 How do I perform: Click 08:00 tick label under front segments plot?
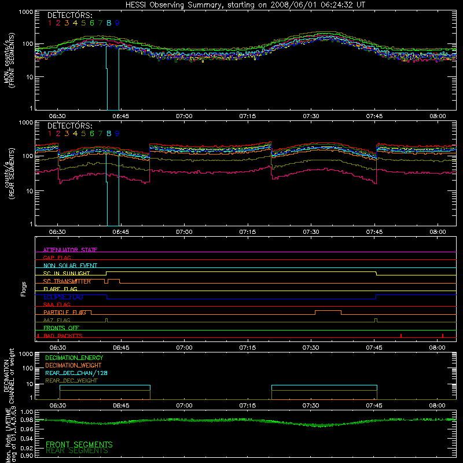[438, 116]
